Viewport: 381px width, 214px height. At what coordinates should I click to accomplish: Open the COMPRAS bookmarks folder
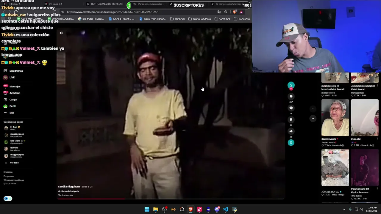coord(222,19)
